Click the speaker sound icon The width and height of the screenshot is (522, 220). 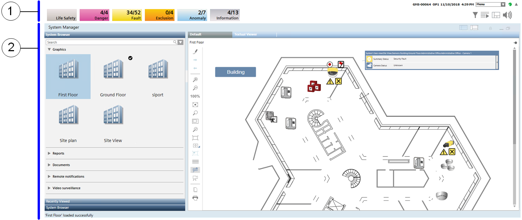[x=507, y=15]
